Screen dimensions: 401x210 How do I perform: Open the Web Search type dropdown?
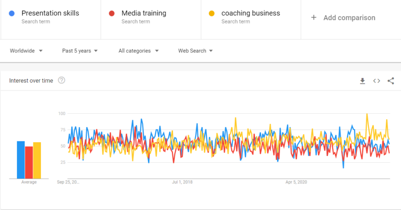pos(196,51)
